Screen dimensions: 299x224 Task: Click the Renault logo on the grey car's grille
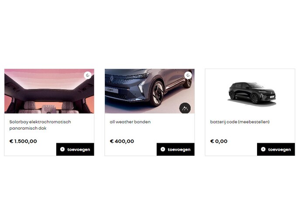112,79
